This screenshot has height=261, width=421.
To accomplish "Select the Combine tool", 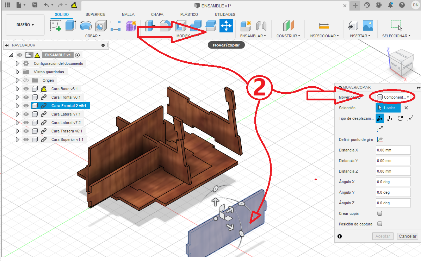I will 196,26.
